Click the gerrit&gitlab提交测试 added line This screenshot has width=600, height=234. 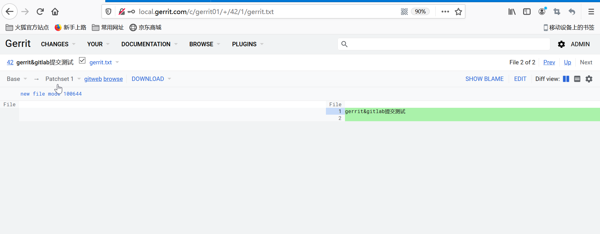coord(375,111)
